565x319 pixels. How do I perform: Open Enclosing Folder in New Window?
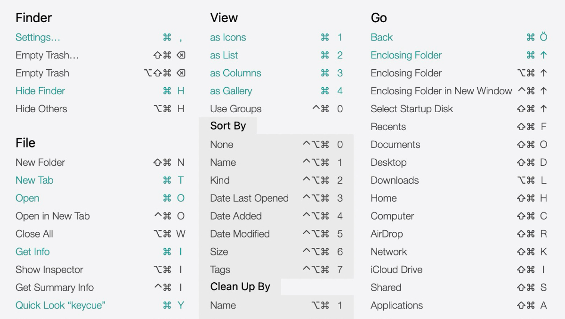(441, 91)
